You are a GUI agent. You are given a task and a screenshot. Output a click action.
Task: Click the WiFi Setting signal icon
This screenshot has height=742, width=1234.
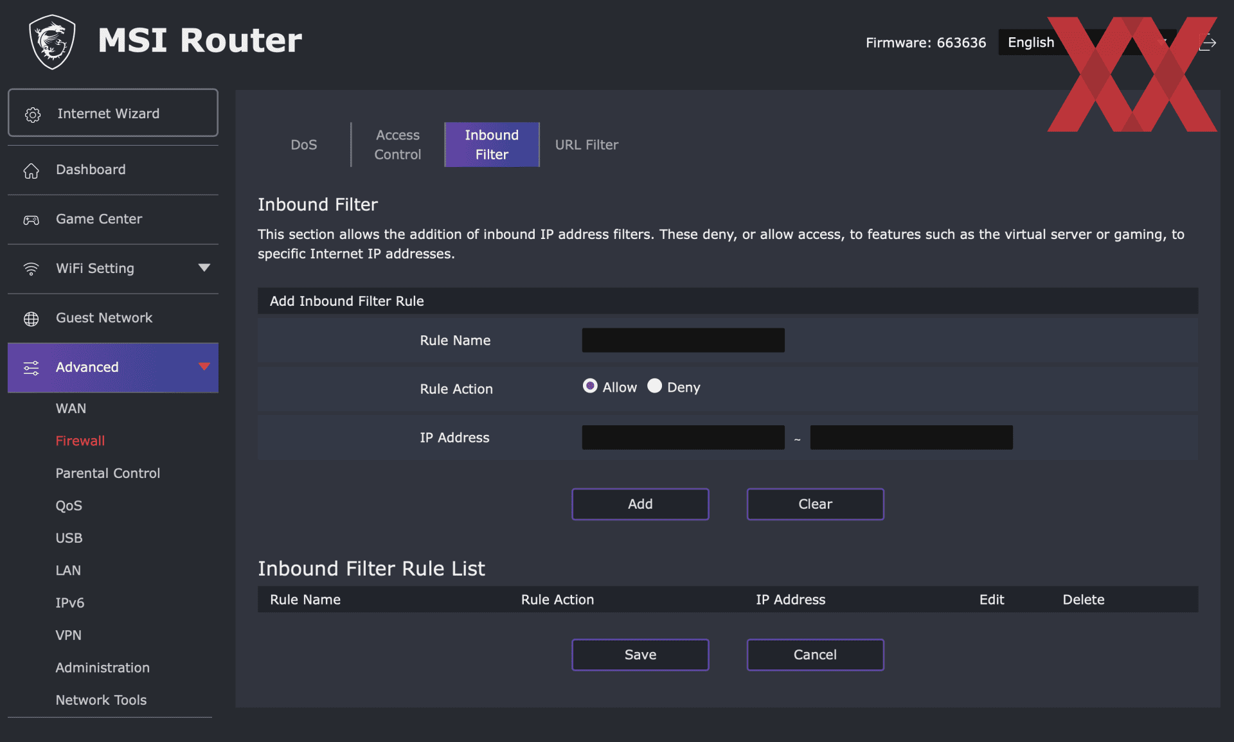coord(31,269)
